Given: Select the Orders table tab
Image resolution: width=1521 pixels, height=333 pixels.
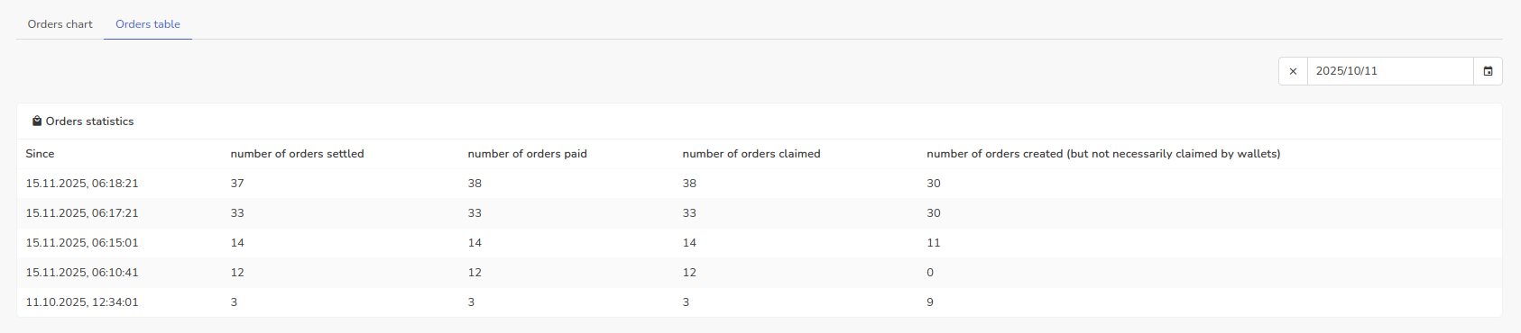Looking at the screenshot, I should pyautogui.click(x=148, y=24).
